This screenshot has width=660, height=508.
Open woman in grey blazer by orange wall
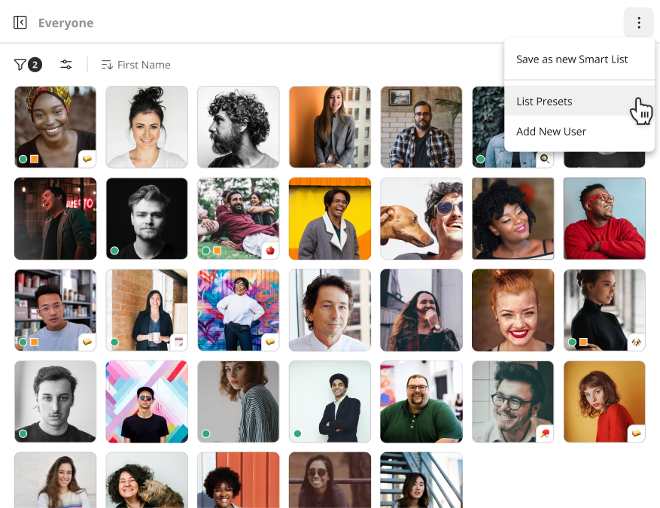click(x=330, y=126)
